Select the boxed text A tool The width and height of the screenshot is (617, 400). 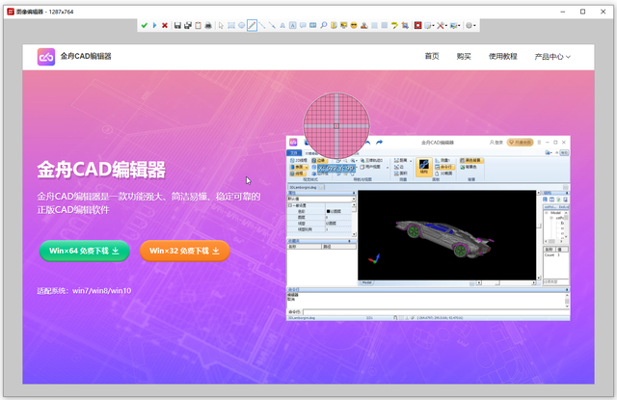(293, 26)
